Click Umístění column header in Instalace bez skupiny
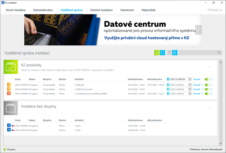Screen dimensions: 226x153 tap(79, 120)
